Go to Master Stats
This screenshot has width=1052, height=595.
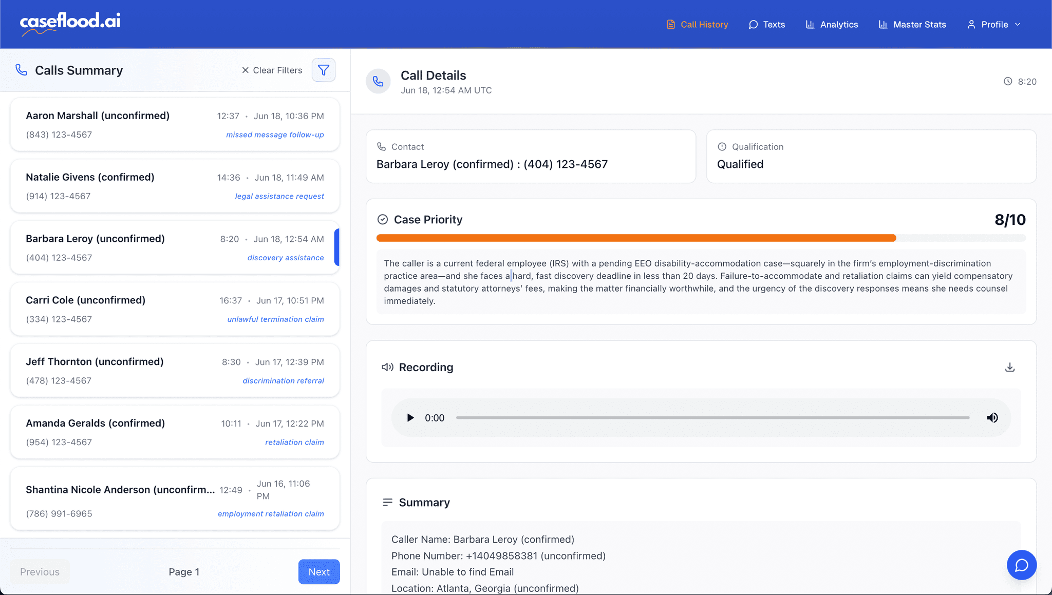tap(912, 25)
